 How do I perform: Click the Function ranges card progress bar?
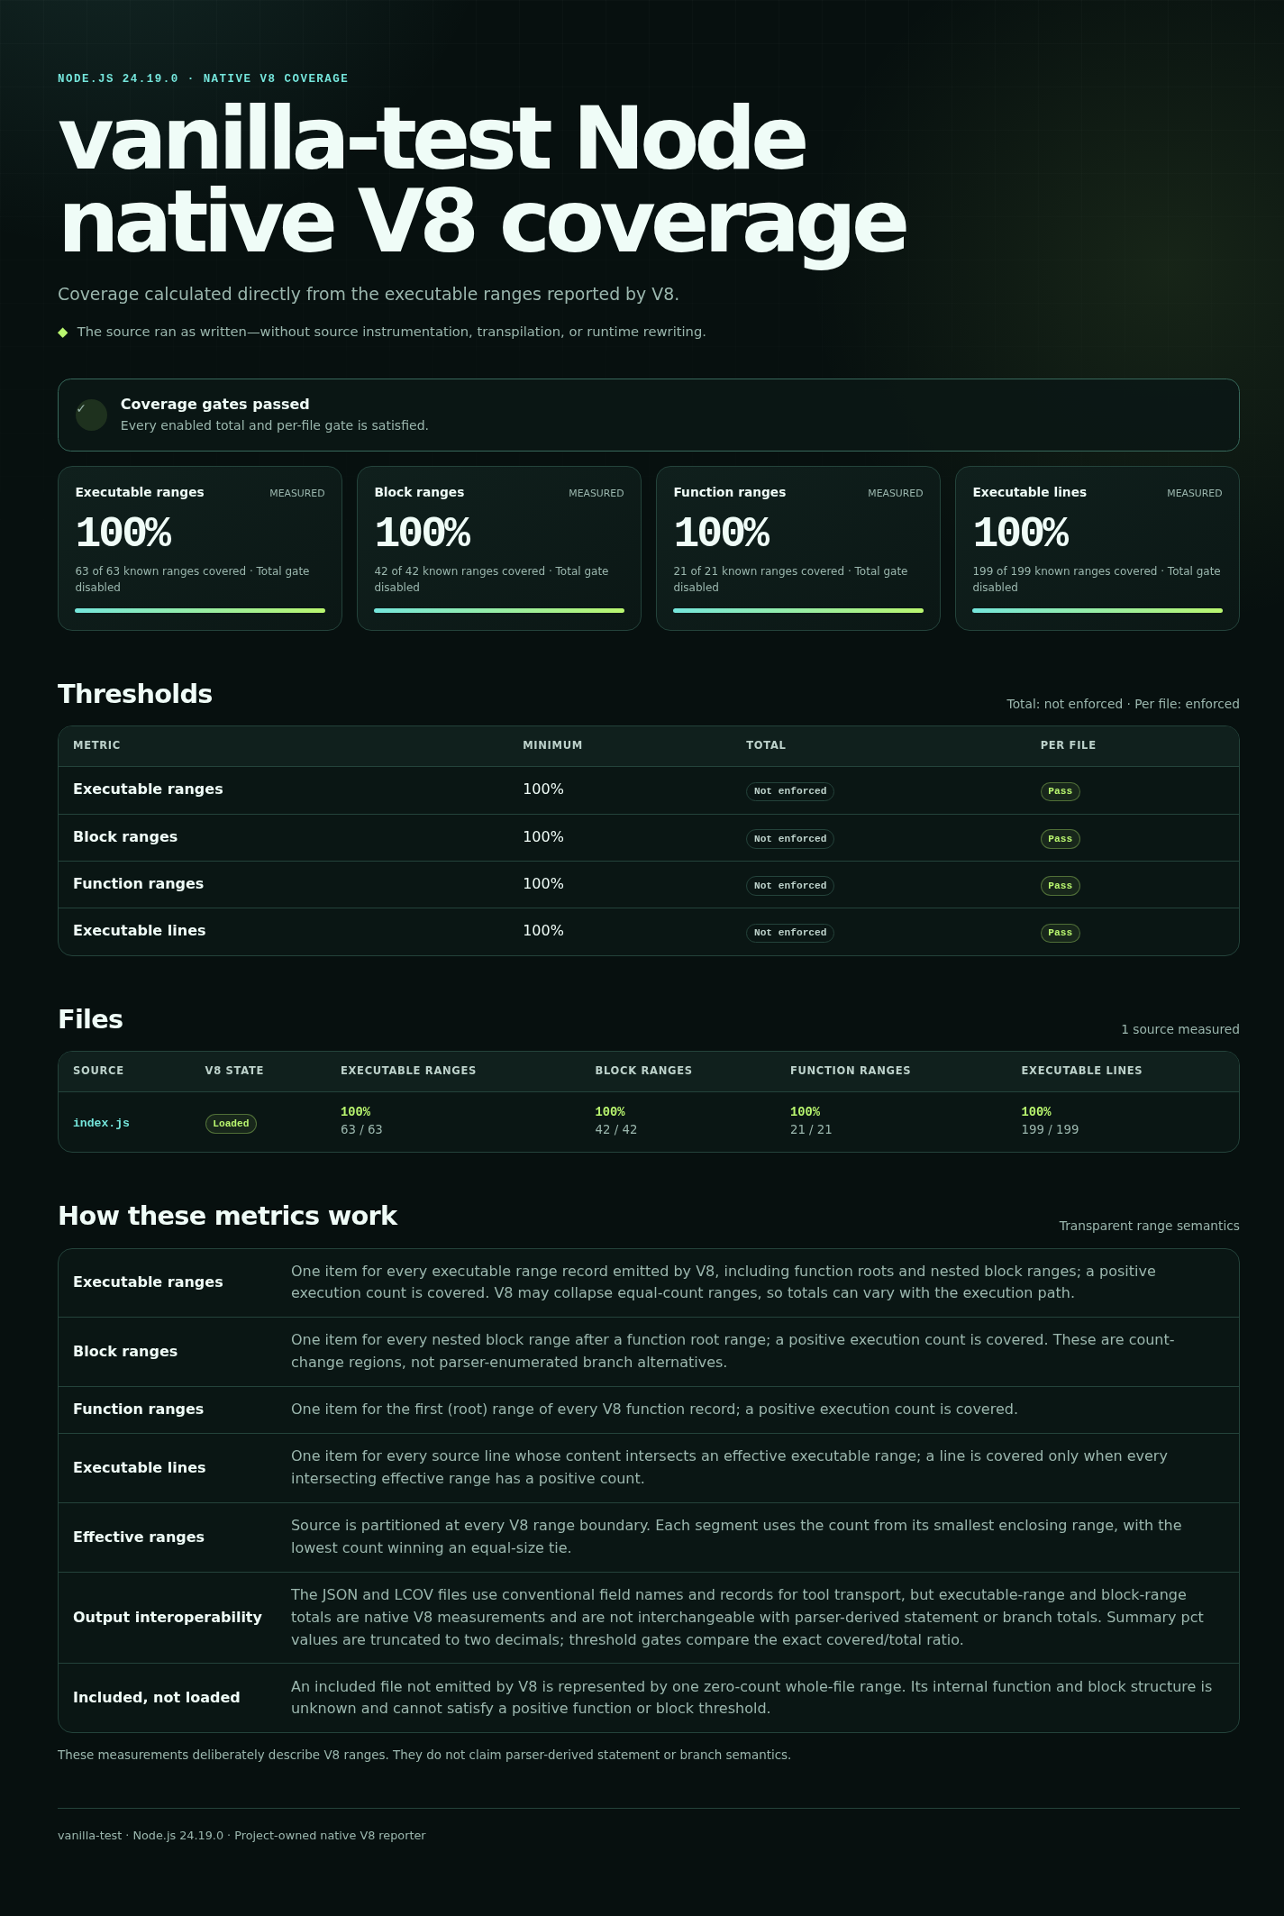pos(798,610)
